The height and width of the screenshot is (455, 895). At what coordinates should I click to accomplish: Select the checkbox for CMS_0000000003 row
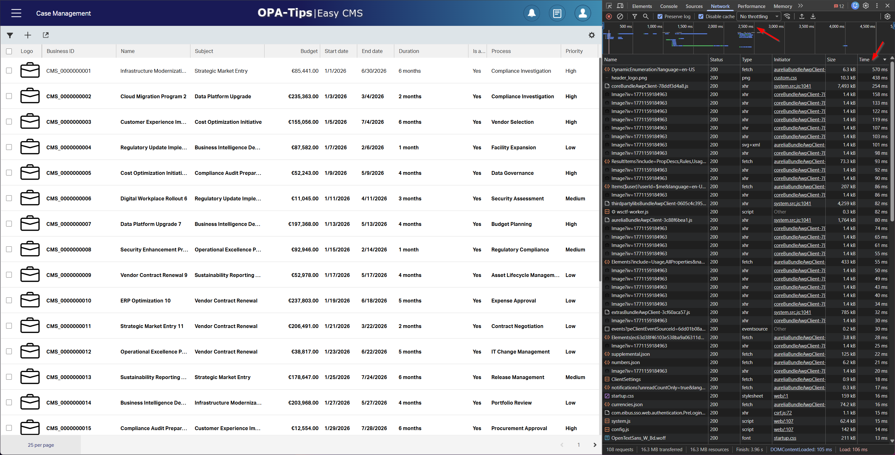tap(9, 122)
